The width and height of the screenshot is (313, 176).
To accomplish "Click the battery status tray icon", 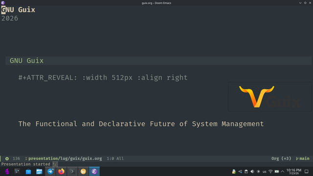I will click(277, 172).
